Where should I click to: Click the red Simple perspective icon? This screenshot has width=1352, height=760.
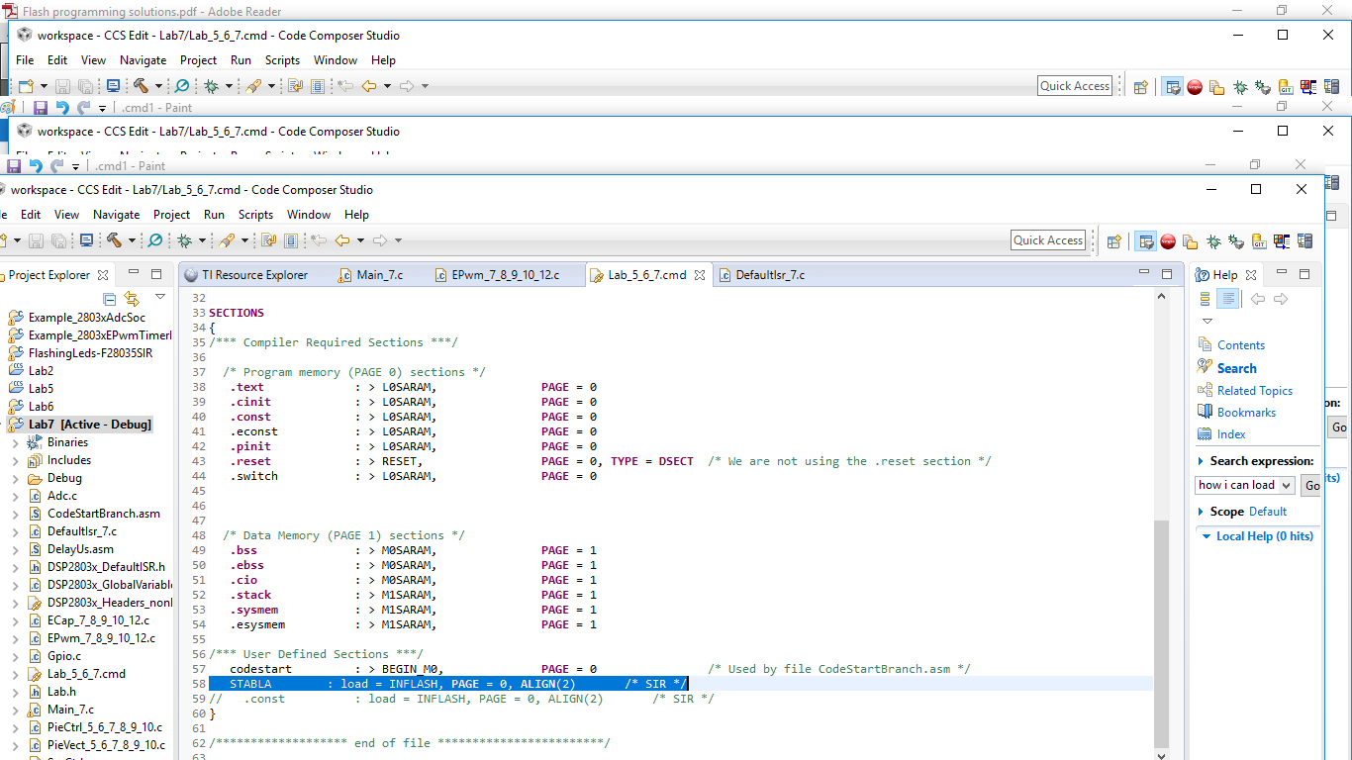pos(1168,241)
